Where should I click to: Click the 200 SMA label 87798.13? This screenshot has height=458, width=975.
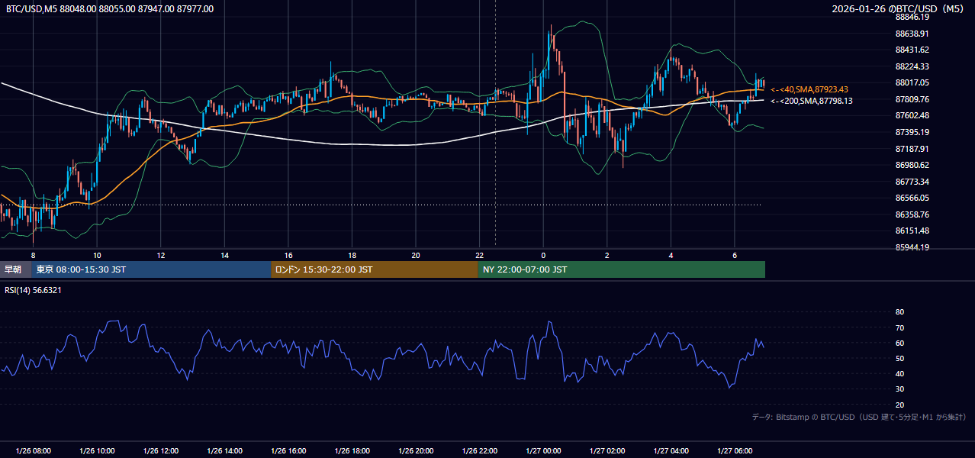(812, 101)
